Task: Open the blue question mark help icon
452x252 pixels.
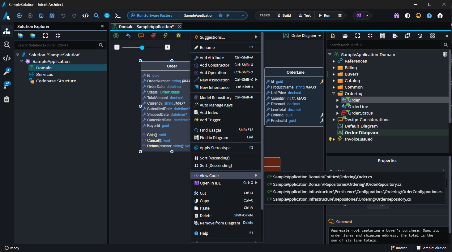Action: point(429,15)
